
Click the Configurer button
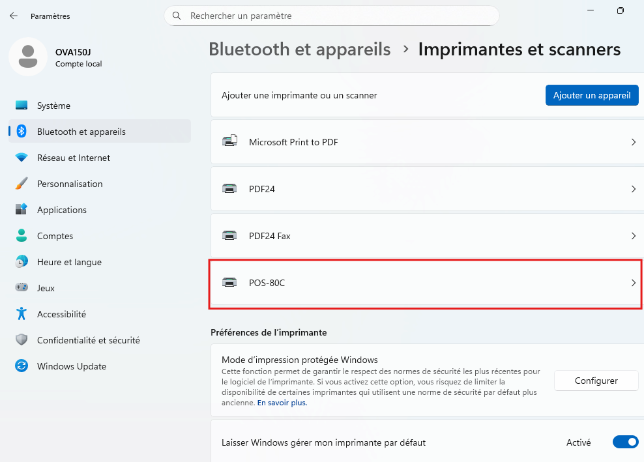point(596,381)
